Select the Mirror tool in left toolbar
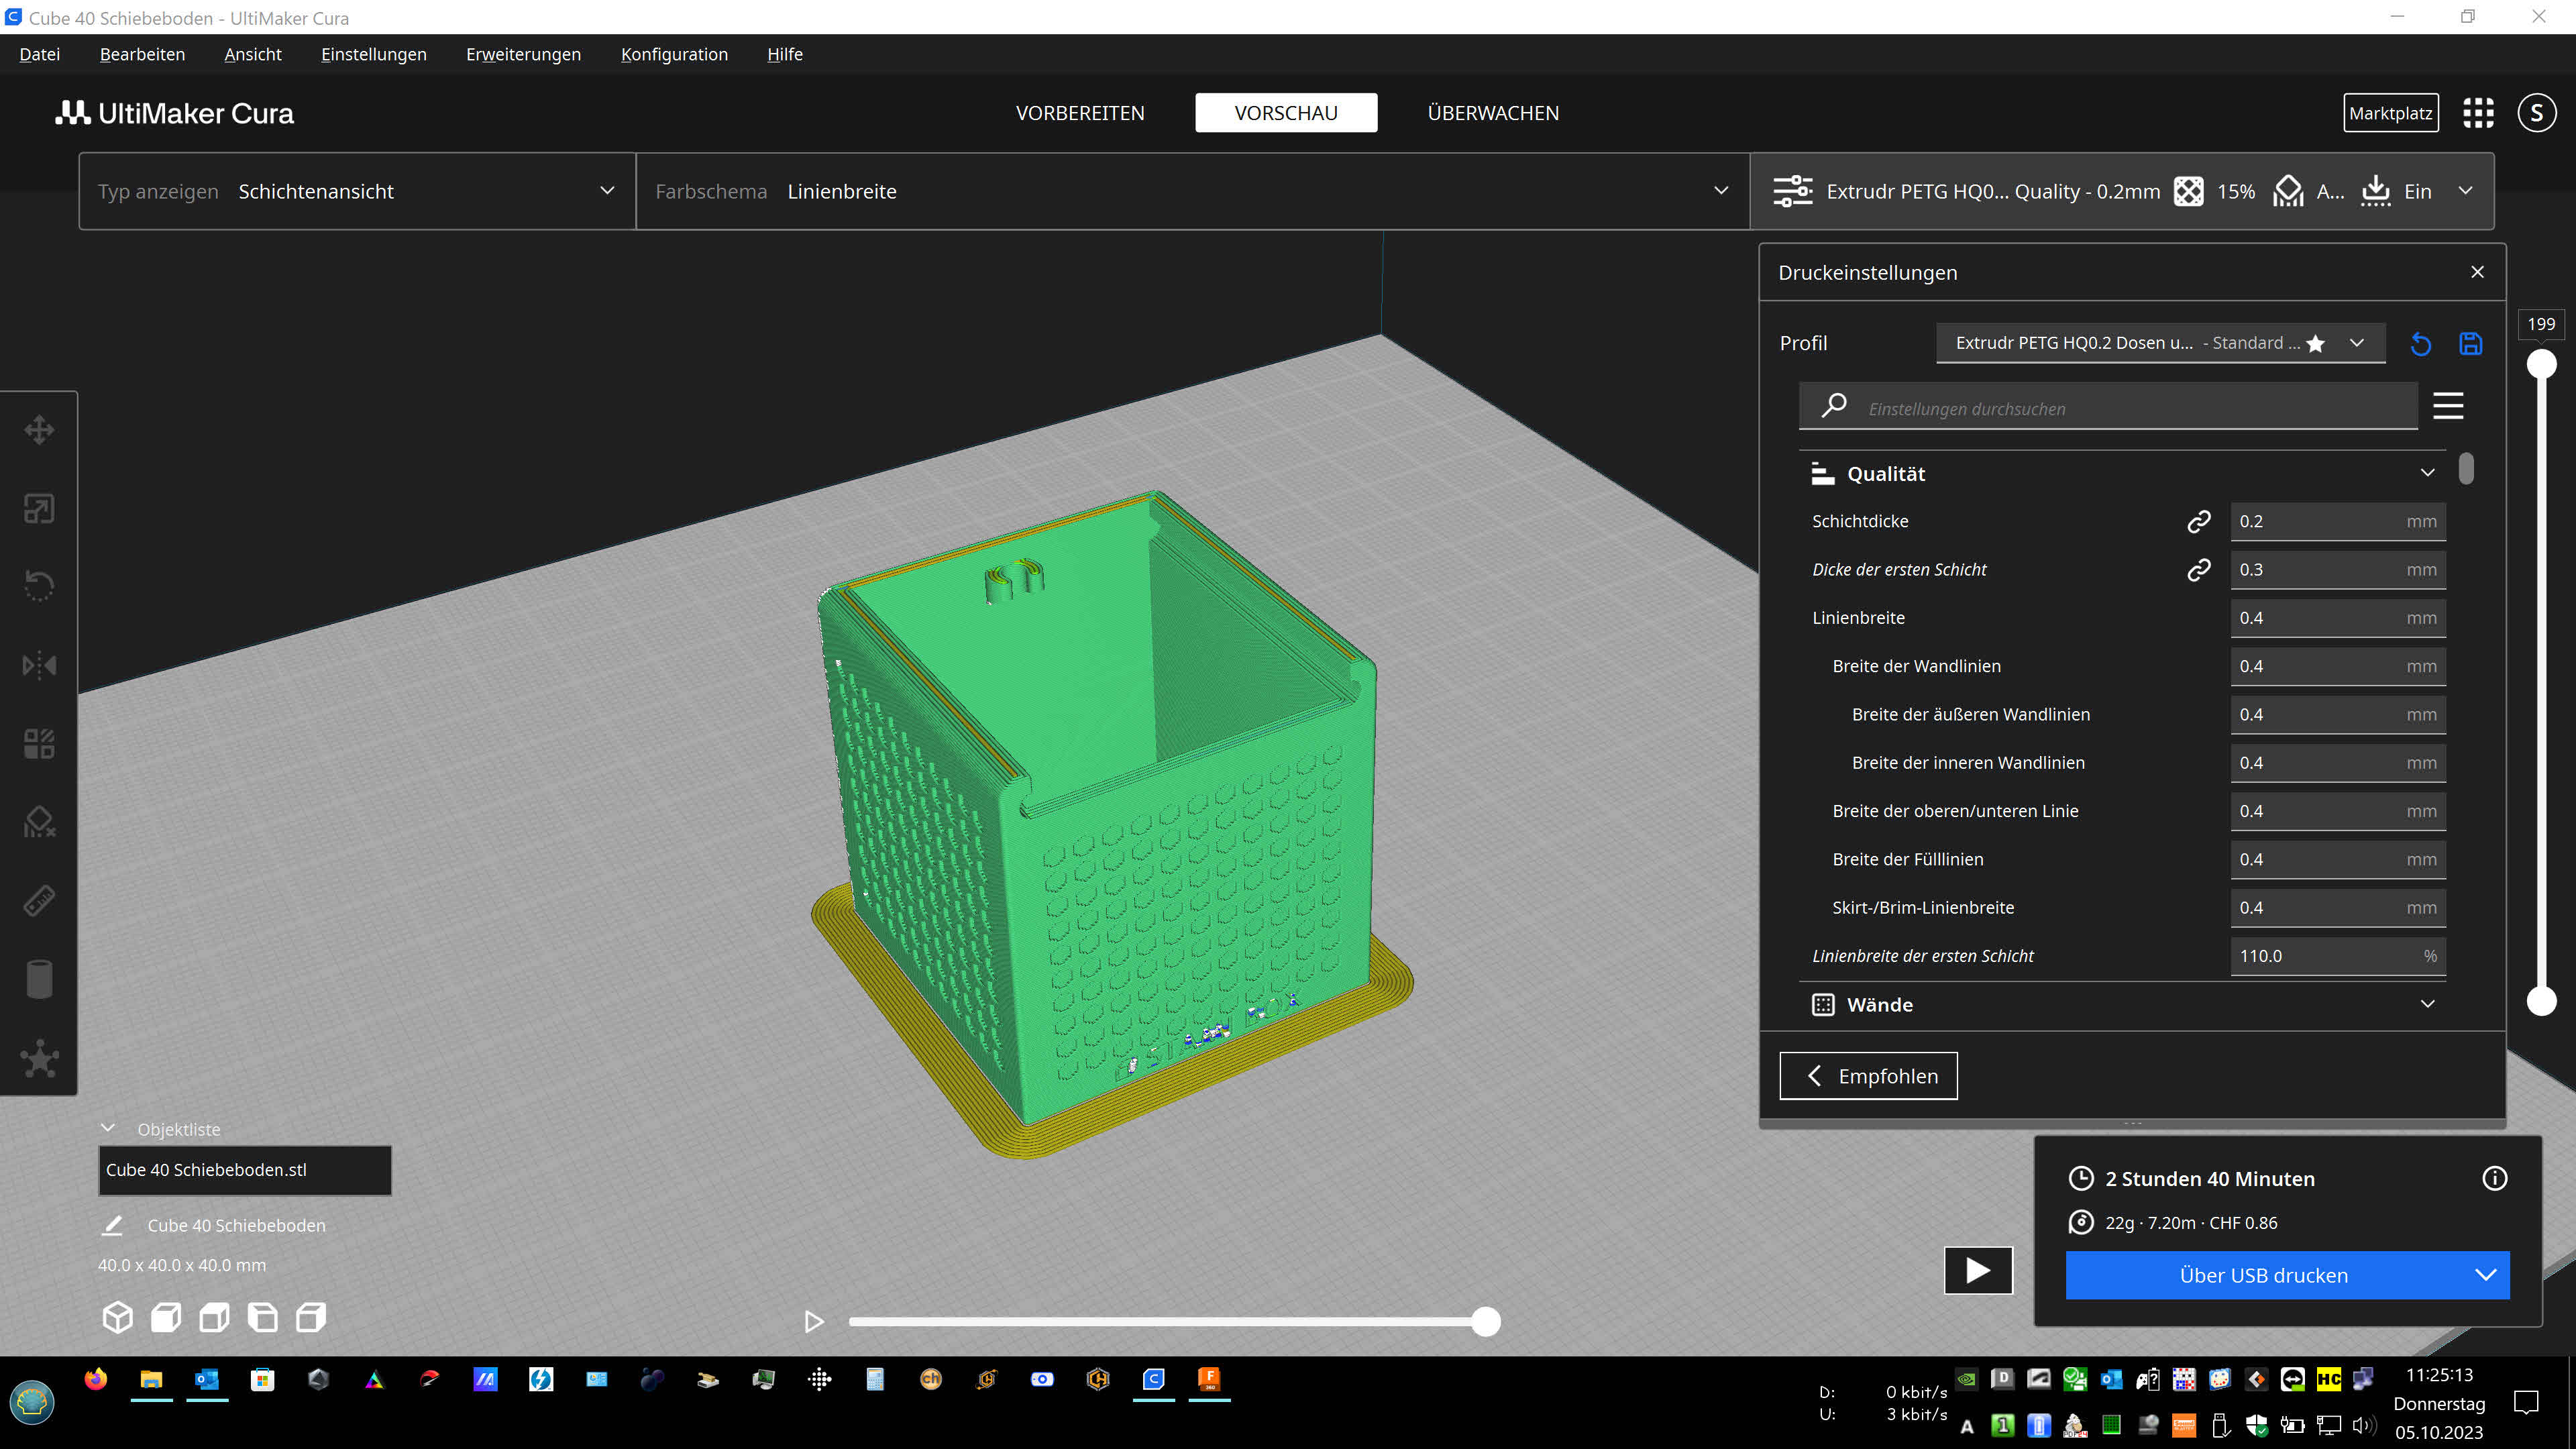This screenshot has width=2576, height=1449. 39,665
